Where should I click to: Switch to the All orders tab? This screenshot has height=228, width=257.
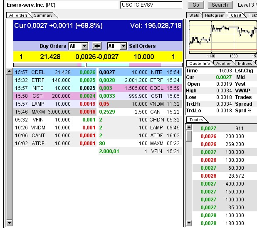point(18,15)
